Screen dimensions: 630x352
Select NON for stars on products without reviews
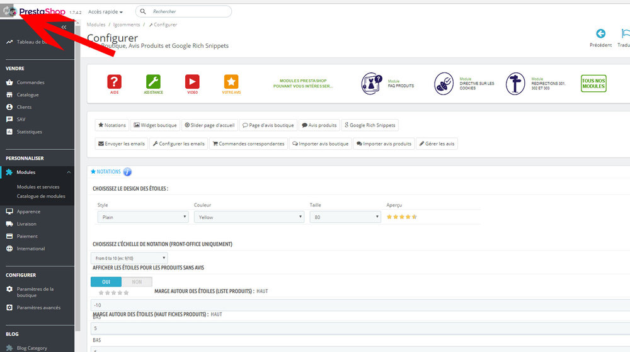pos(137,281)
